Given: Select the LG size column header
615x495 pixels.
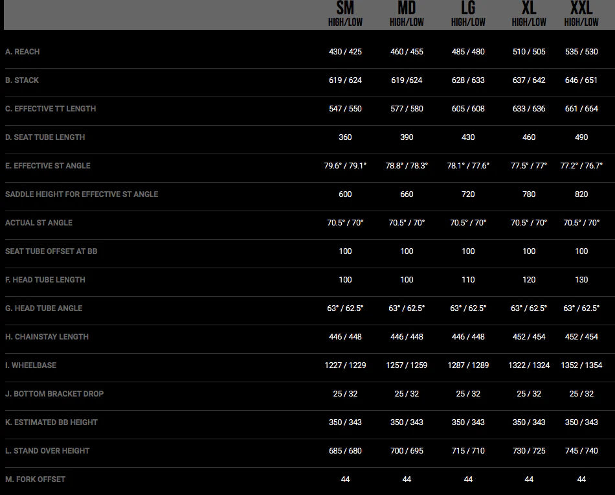Looking at the screenshot, I should point(468,9).
